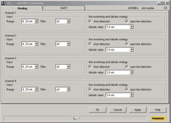The height and width of the screenshot is (123, 171).
Task: Click the right status bar field
Action: pos(113,118)
